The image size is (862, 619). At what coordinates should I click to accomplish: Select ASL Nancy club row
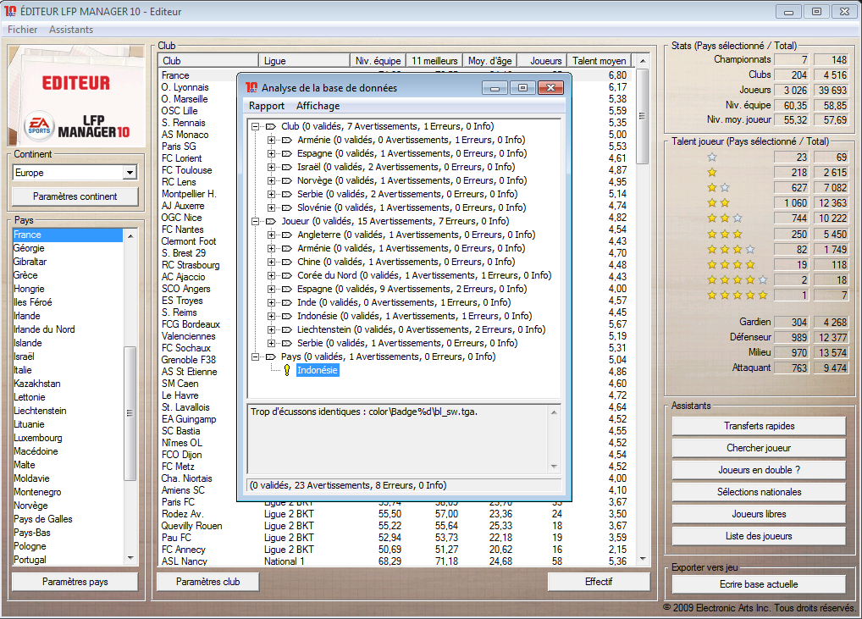(x=395, y=561)
